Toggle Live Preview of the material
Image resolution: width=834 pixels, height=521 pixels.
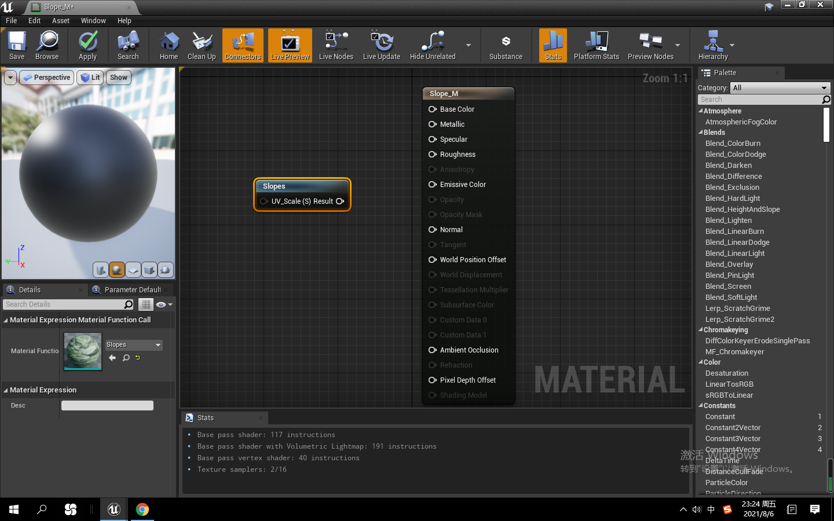(290, 45)
